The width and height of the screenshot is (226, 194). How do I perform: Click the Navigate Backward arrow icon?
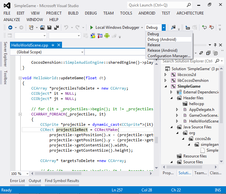pos(10,27)
